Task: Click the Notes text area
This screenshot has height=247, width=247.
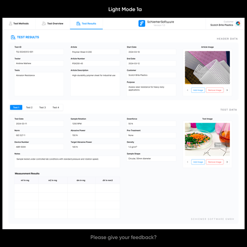Action: [x=67, y=162]
